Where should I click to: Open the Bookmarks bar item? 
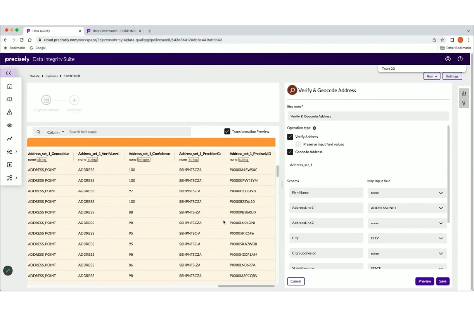(15, 48)
